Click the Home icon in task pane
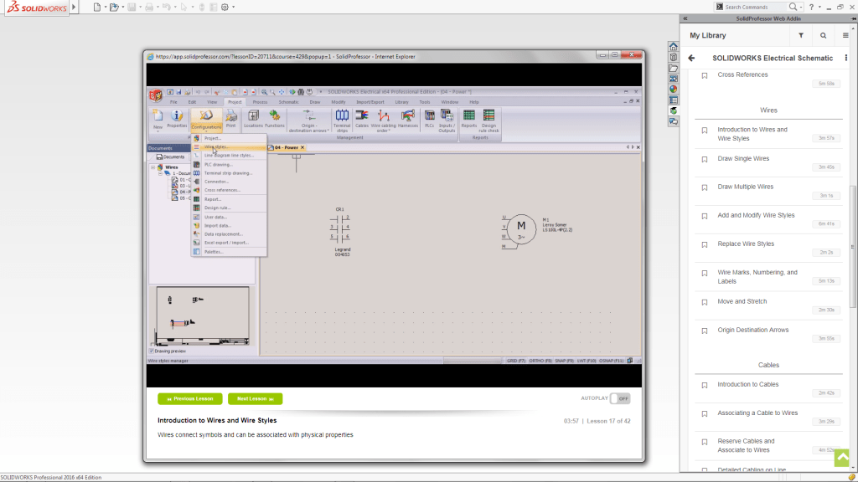 (673, 46)
